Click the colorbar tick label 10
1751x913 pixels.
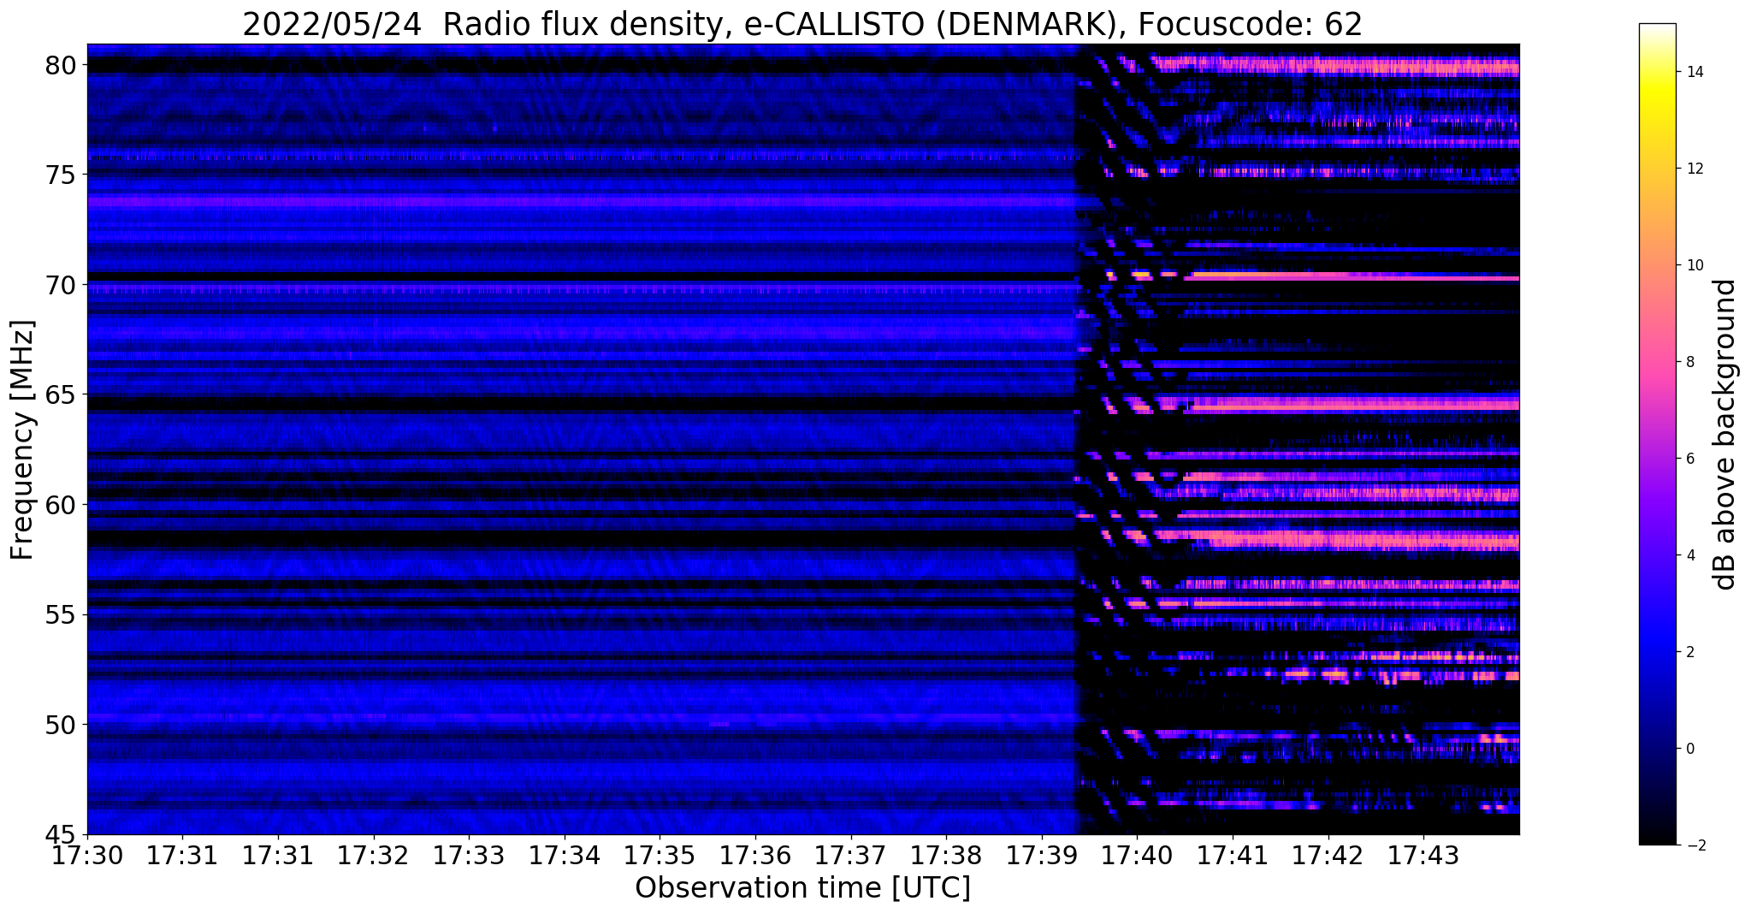tap(1694, 265)
